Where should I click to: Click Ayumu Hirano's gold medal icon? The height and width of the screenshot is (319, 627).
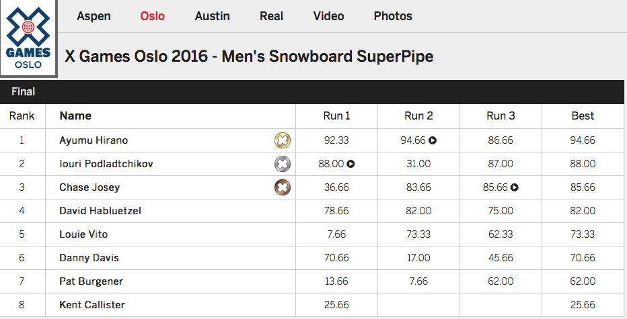coord(283,140)
